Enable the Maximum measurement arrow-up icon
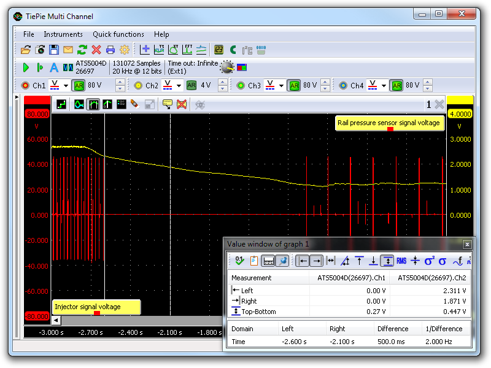 click(x=359, y=261)
